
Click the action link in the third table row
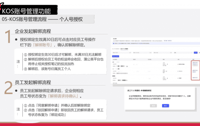(195, 78)
